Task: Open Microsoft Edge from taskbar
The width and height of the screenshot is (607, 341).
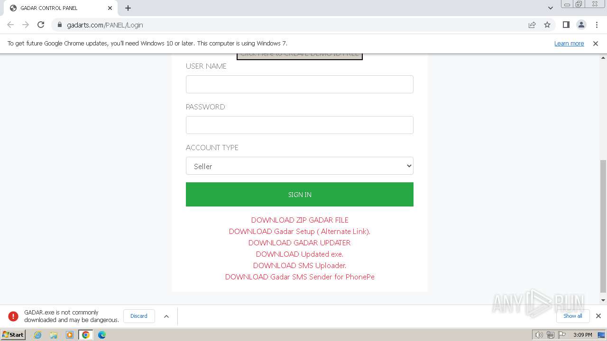Action: tap(102, 334)
